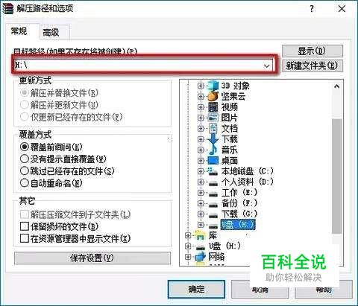Click the 视频 film icon
The image size is (358, 306).
(213, 107)
